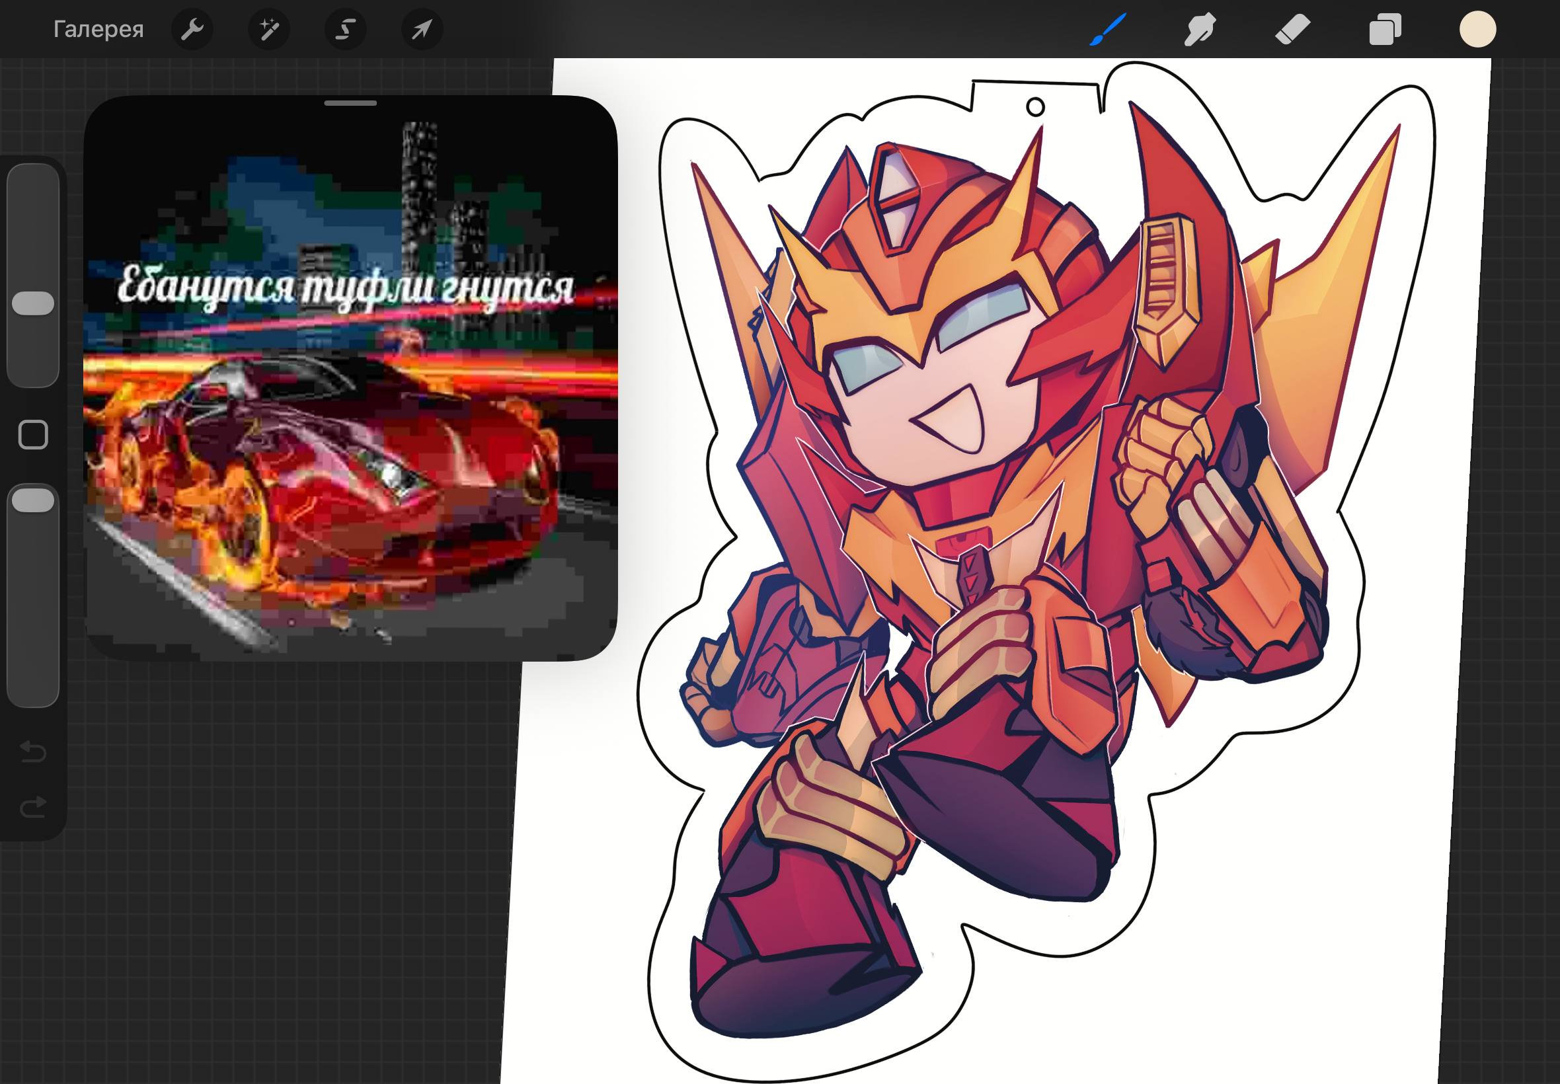Tap the square modify button in sidebar
The height and width of the screenshot is (1084, 1560).
click(x=33, y=435)
